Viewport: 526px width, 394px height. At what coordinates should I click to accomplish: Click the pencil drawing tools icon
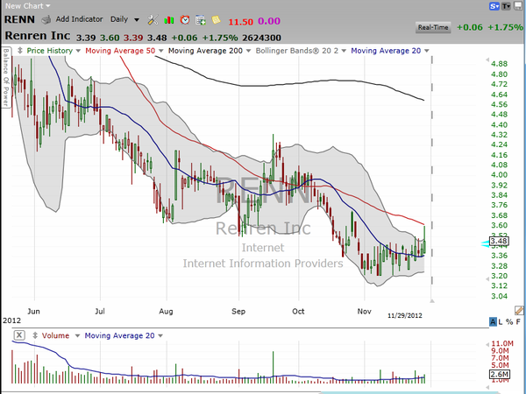pyautogui.click(x=519, y=310)
